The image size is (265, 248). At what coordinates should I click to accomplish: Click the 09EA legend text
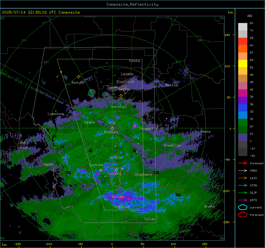pyautogui.click(x=253, y=170)
